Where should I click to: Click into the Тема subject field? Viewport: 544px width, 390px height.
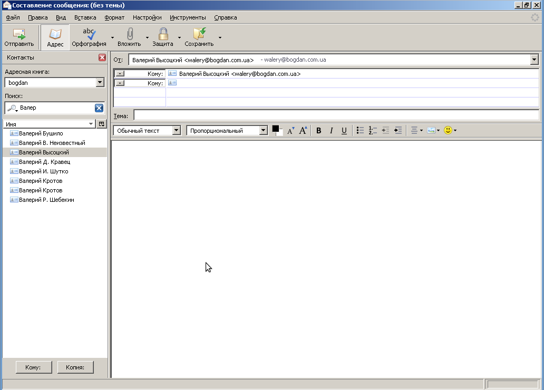(x=336, y=115)
